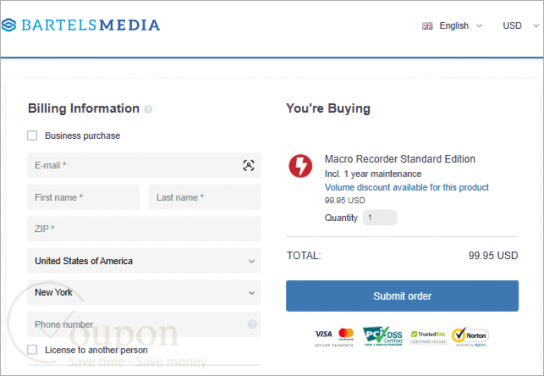The width and height of the screenshot is (544, 376).
Task: Check the Business purchase checkbox
Action: tap(32, 136)
